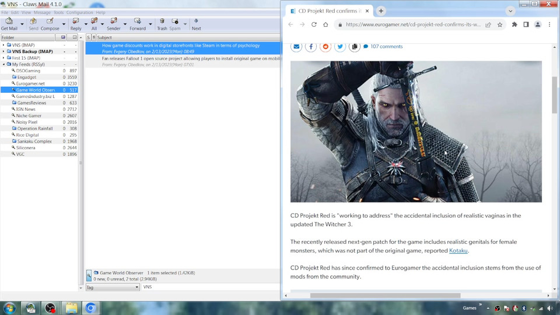Select the VNS Backup (IMAP) folder
560x315 pixels.
[x=32, y=51]
